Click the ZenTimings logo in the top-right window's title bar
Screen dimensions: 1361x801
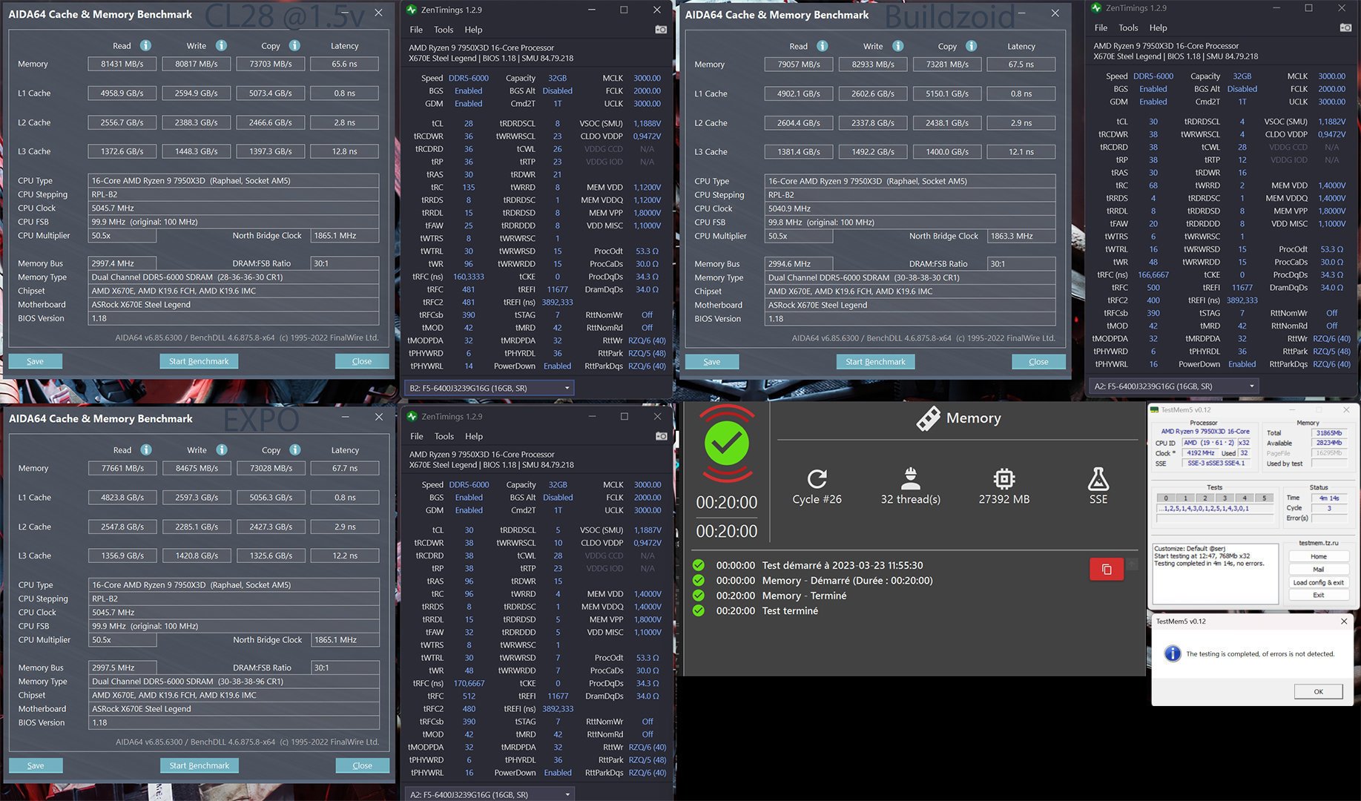pos(1096,8)
